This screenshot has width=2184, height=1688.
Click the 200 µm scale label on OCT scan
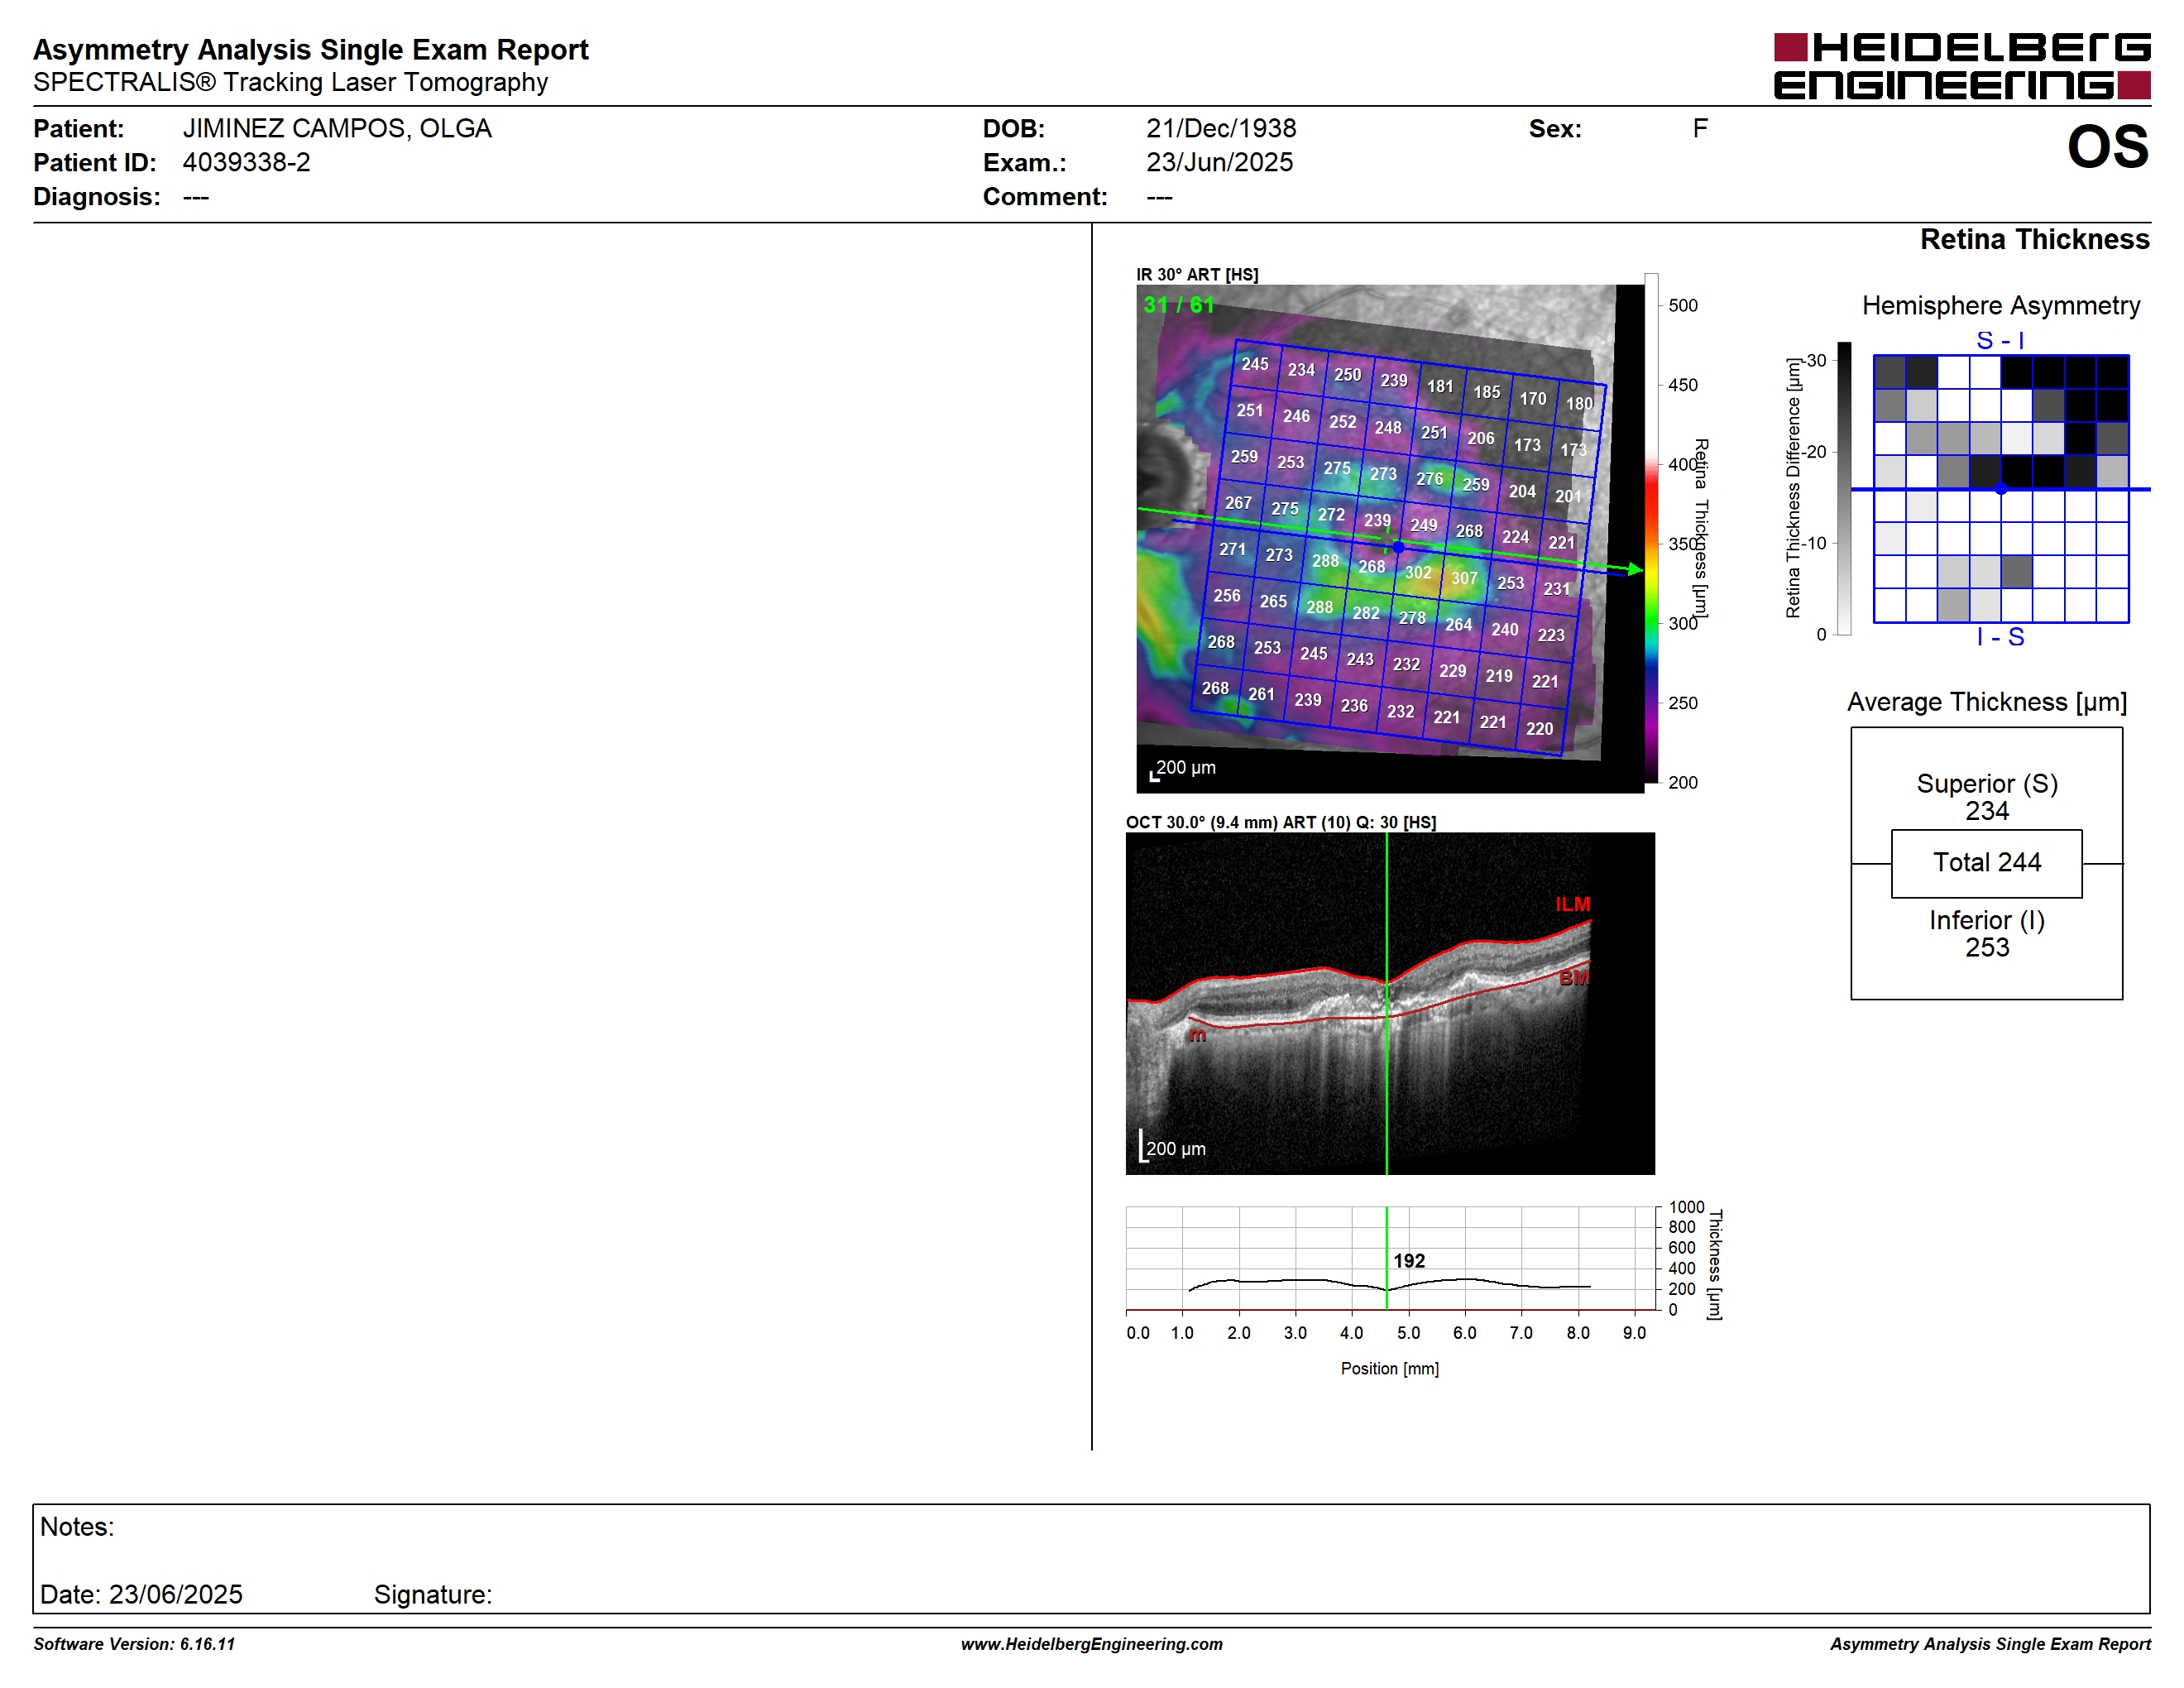click(x=1175, y=1149)
